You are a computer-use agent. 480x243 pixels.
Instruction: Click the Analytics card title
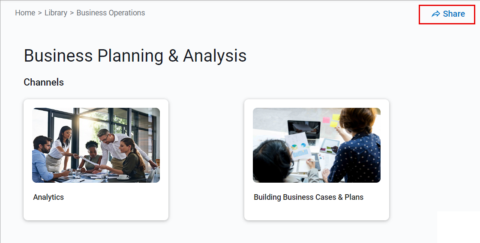[x=48, y=197]
